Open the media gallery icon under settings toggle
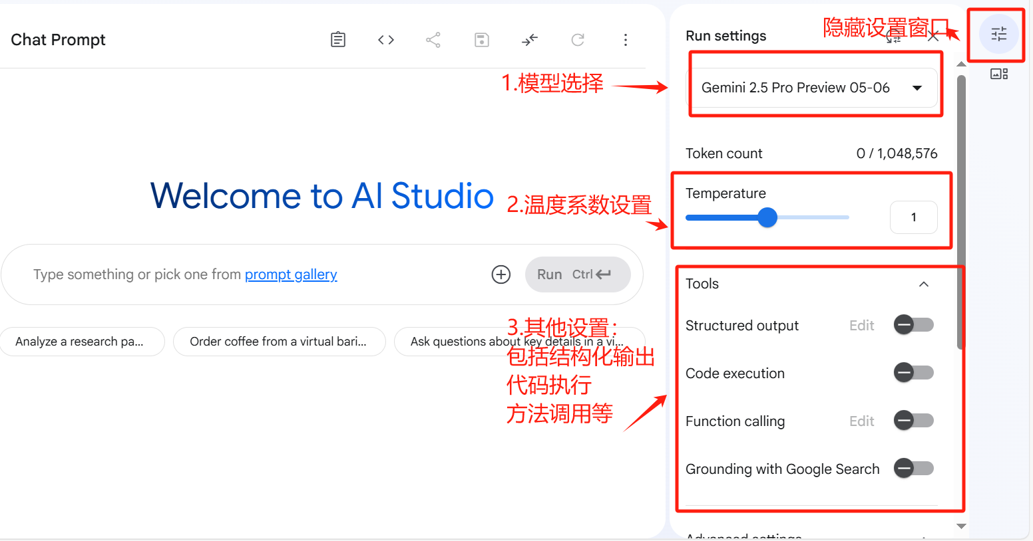 [x=999, y=74]
